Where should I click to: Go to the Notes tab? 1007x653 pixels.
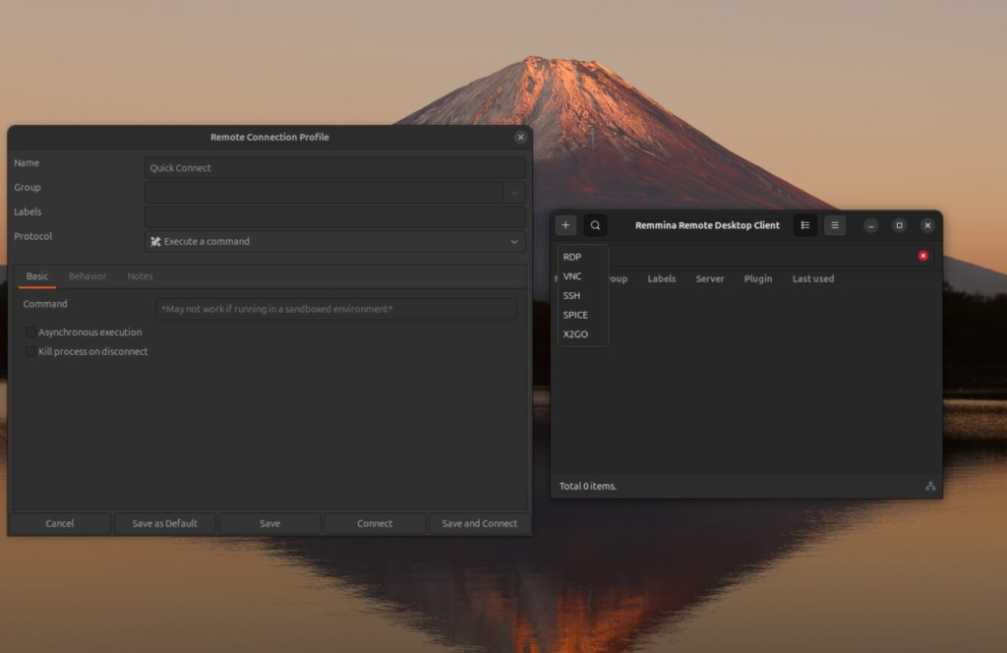[140, 276]
